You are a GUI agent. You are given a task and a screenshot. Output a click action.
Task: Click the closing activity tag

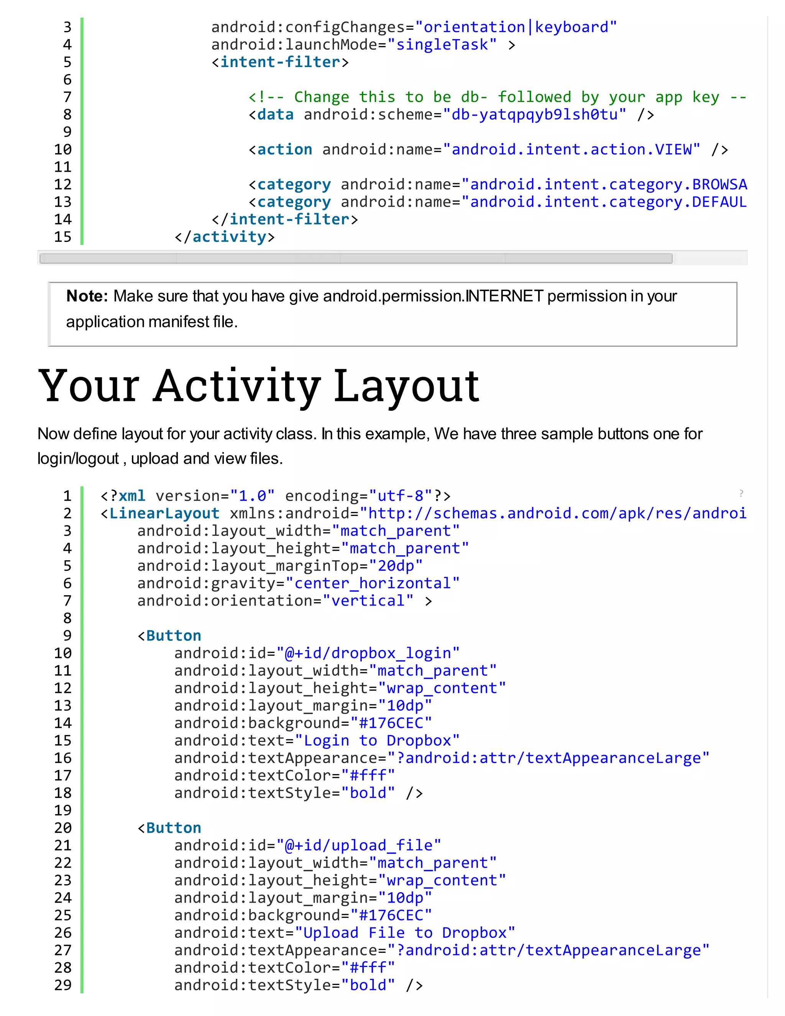coord(224,237)
